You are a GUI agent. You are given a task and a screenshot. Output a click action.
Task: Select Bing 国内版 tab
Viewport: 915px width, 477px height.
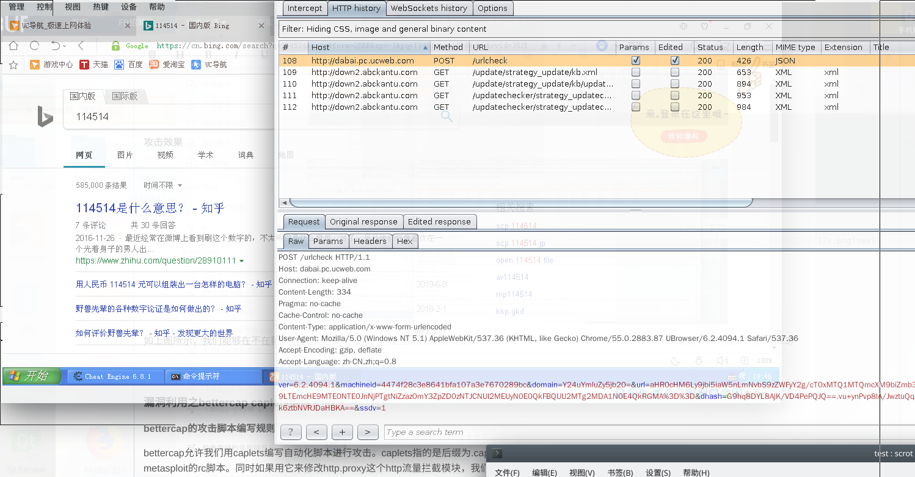[x=82, y=96]
